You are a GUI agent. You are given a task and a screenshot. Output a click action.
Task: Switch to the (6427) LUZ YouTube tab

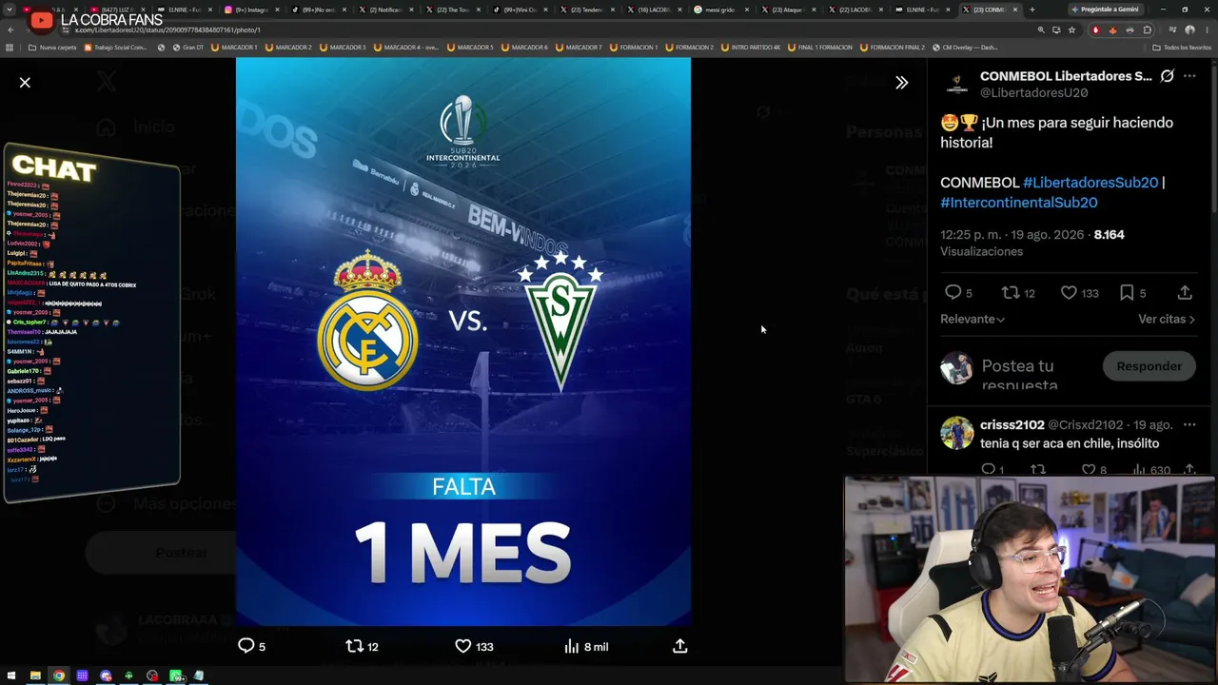(x=118, y=10)
